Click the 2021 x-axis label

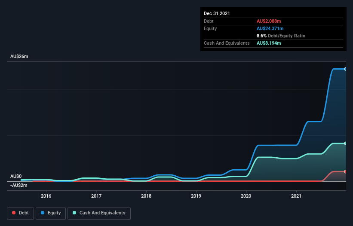click(296, 196)
